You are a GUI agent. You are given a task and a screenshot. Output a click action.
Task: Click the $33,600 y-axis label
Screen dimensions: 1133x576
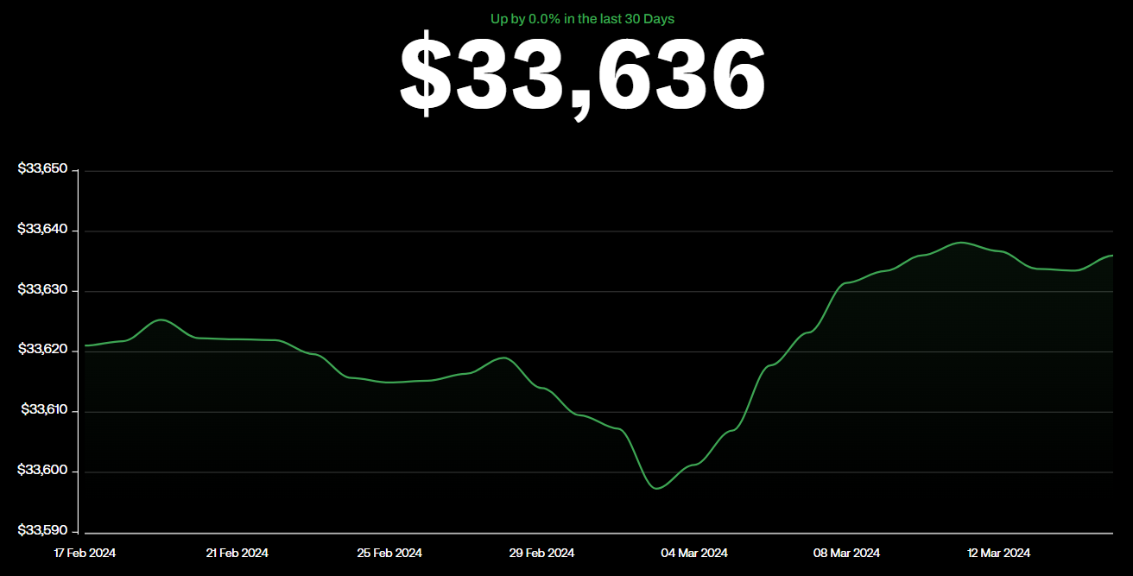tap(42, 470)
